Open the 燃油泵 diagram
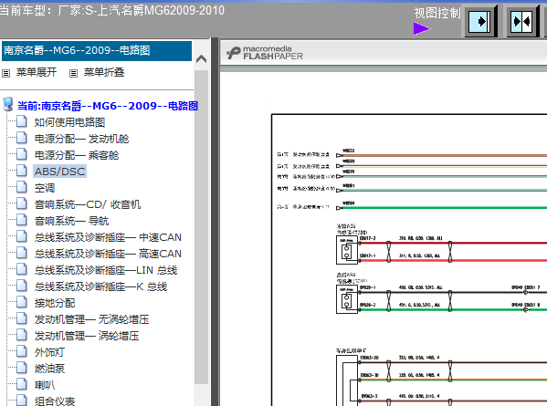This screenshot has width=547, height=406. pyautogui.click(x=49, y=369)
